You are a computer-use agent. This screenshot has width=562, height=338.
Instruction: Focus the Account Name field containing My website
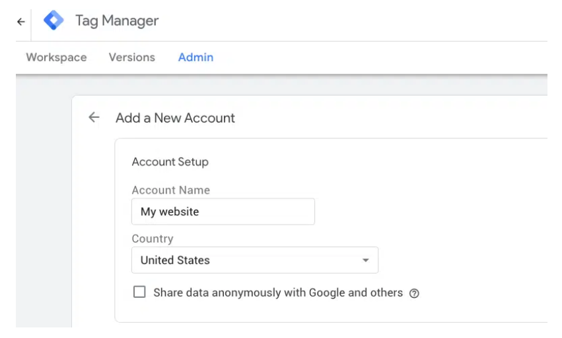223,211
